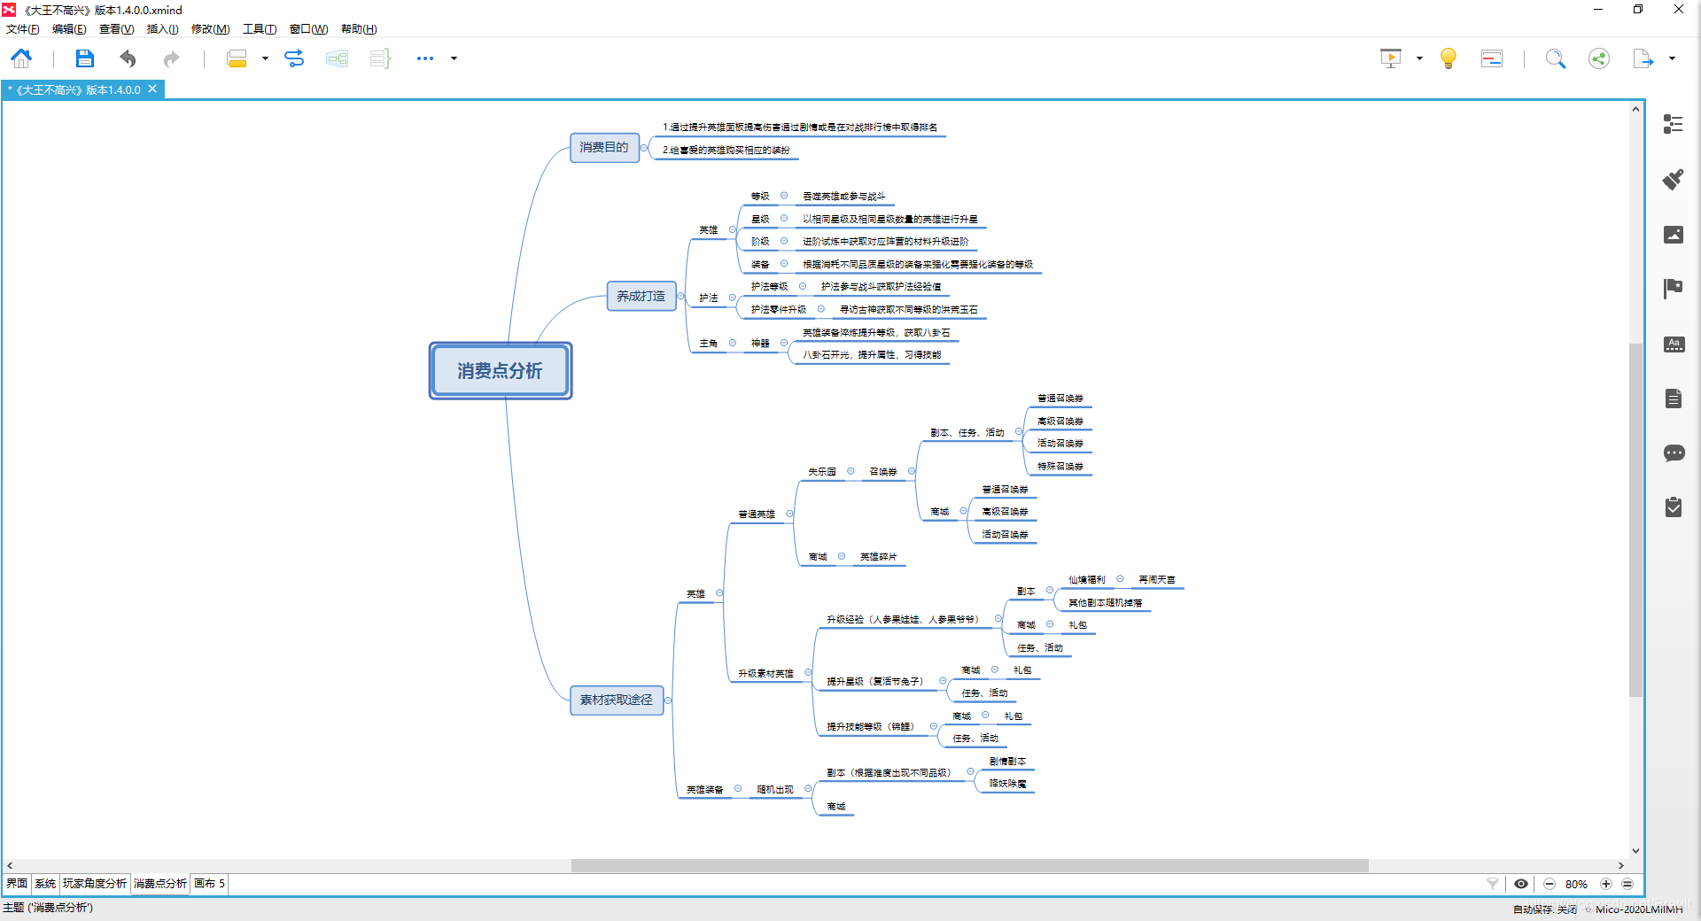1701x921 pixels.
Task: Click the horizontal scrollbar thumb
Action: pos(969,865)
